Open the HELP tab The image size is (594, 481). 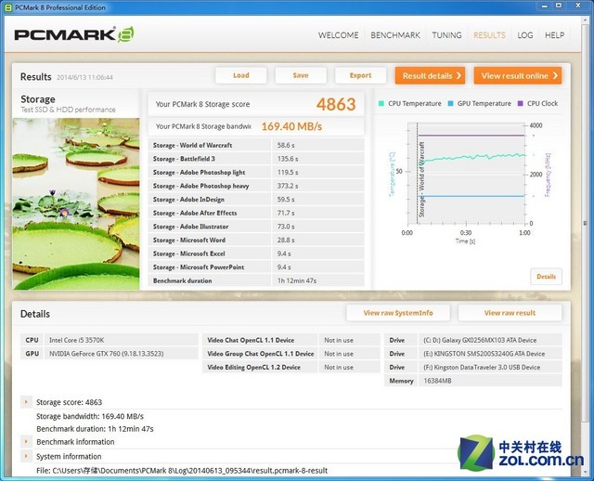[554, 35]
